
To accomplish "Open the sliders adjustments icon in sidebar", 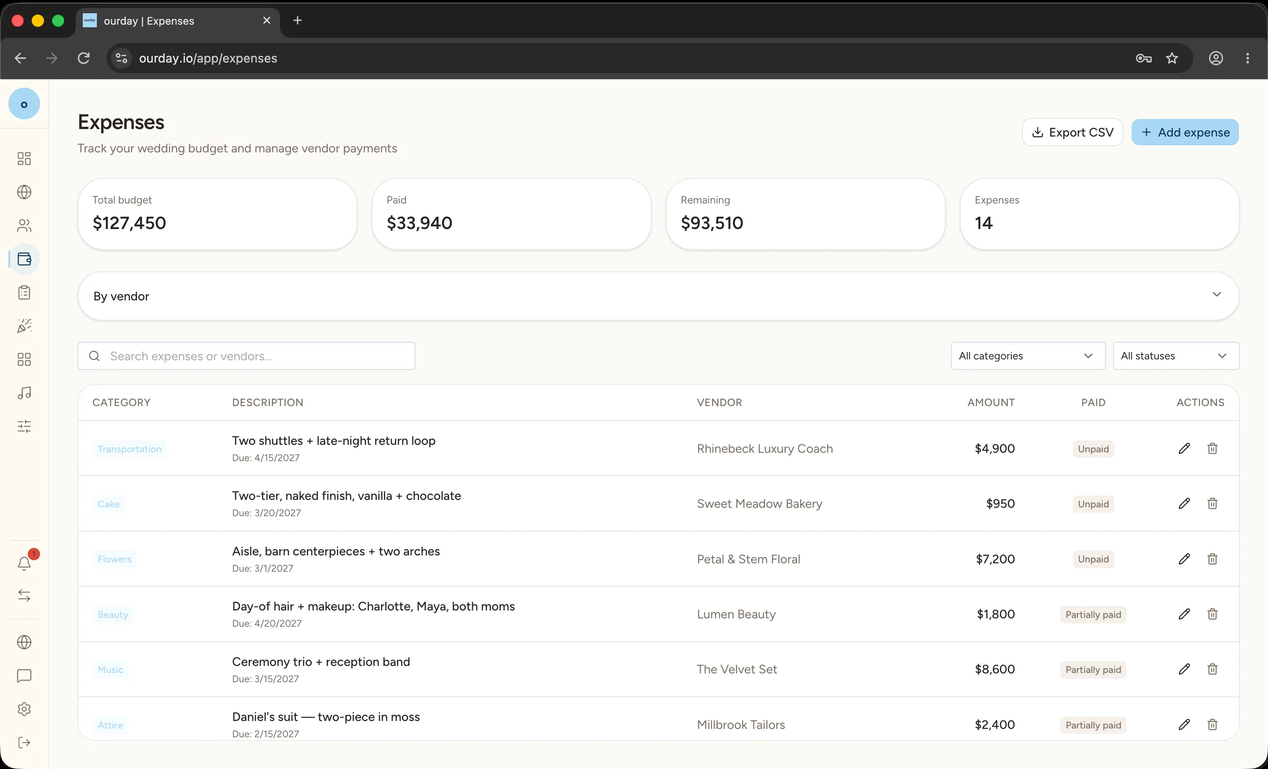I will pyautogui.click(x=24, y=426).
